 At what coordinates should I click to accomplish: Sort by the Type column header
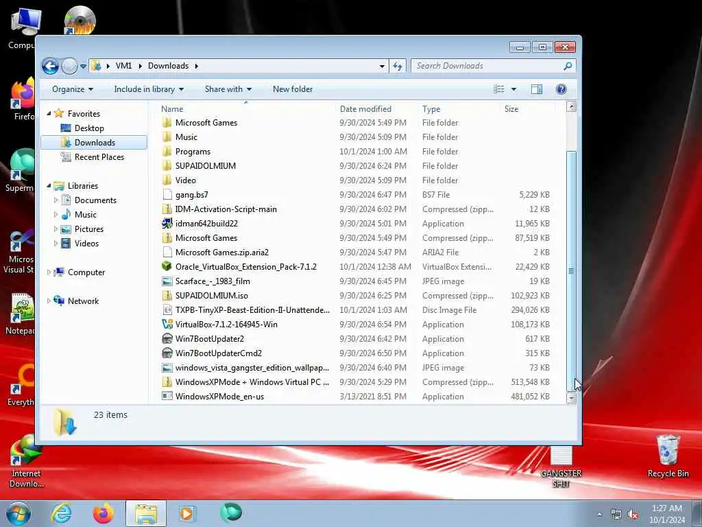(431, 109)
